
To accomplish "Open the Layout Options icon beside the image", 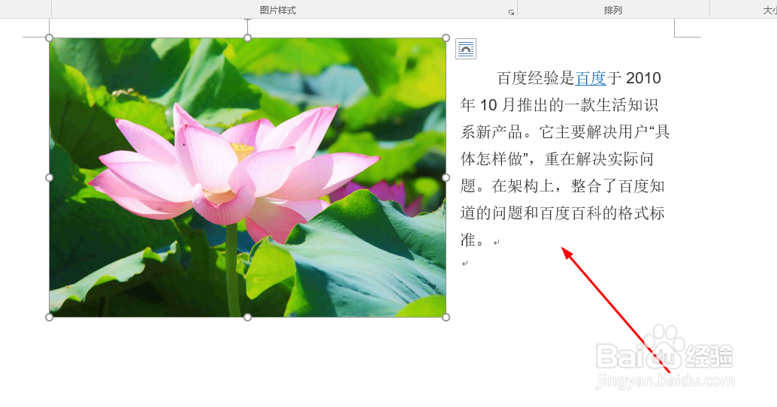I will point(466,49).
